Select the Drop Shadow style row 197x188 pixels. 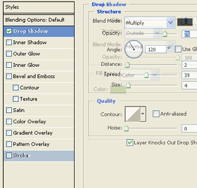(x=39, y=32)
